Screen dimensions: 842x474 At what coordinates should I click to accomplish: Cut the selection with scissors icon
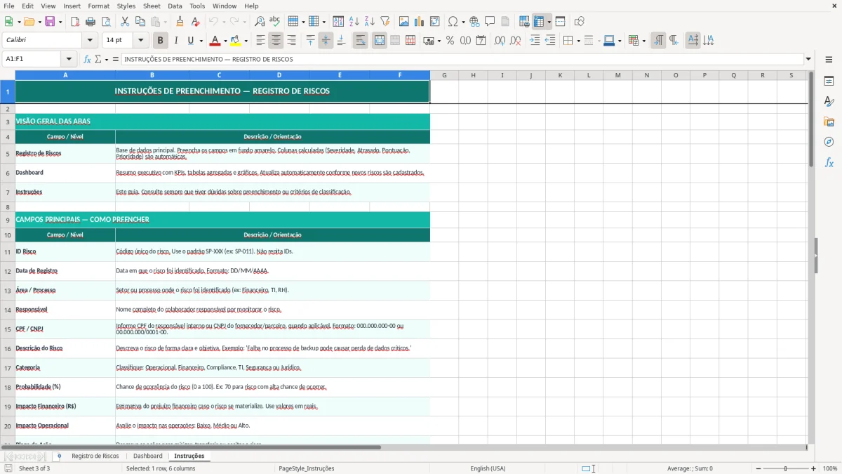[x=125, y=22]
